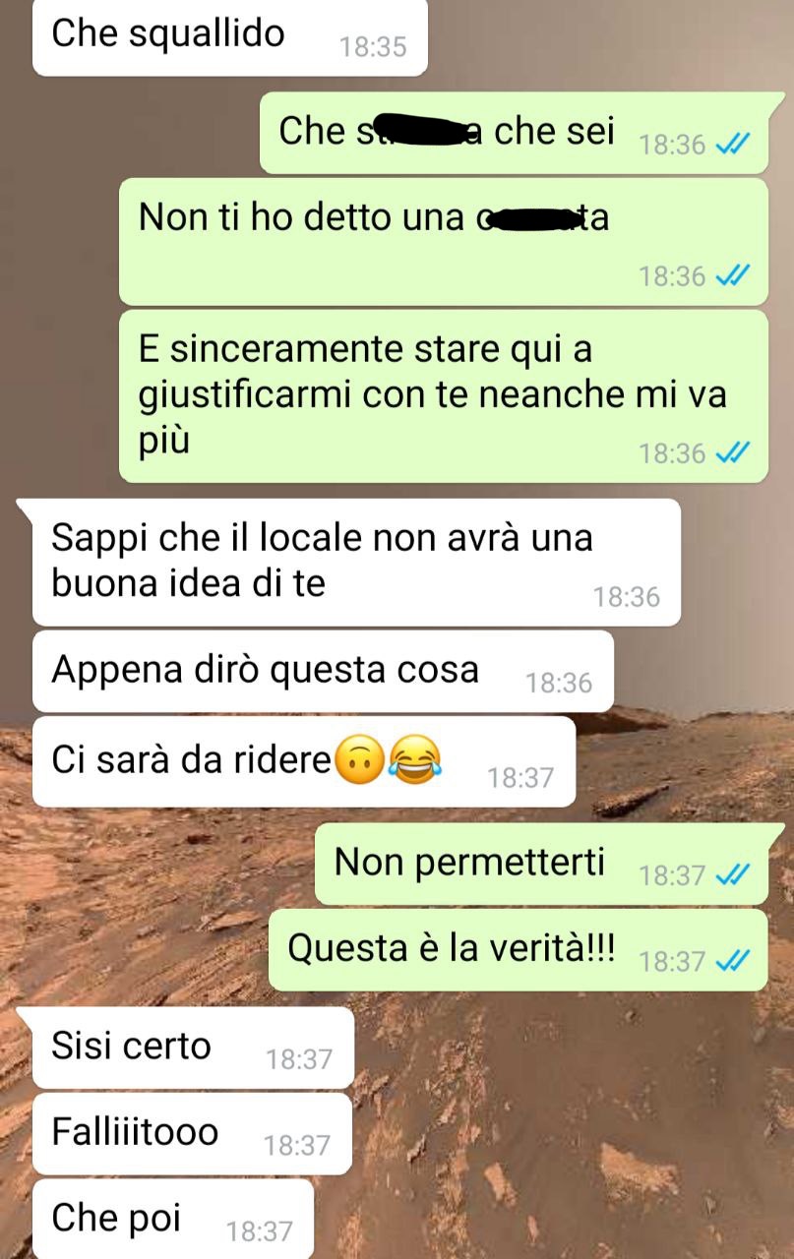Click read checkmarks on 'Questa è la verità!!!'
This screenshot has width=794, height=1259.
(733, 960)
